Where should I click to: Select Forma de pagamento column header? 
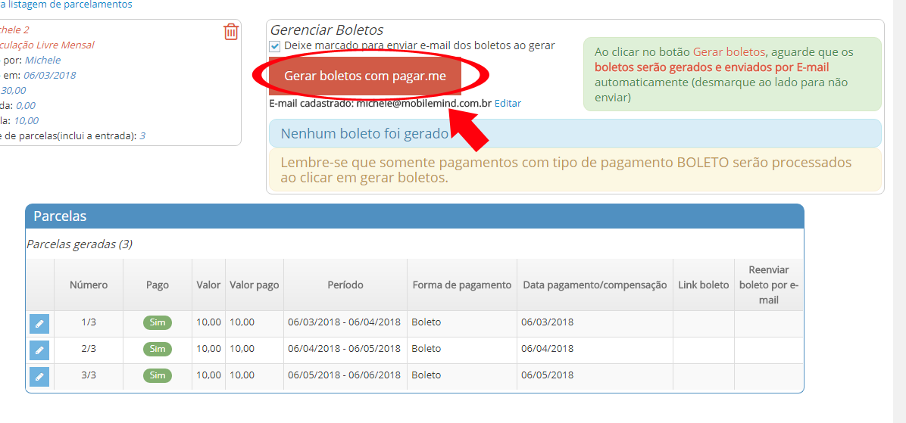pos(462,285)
